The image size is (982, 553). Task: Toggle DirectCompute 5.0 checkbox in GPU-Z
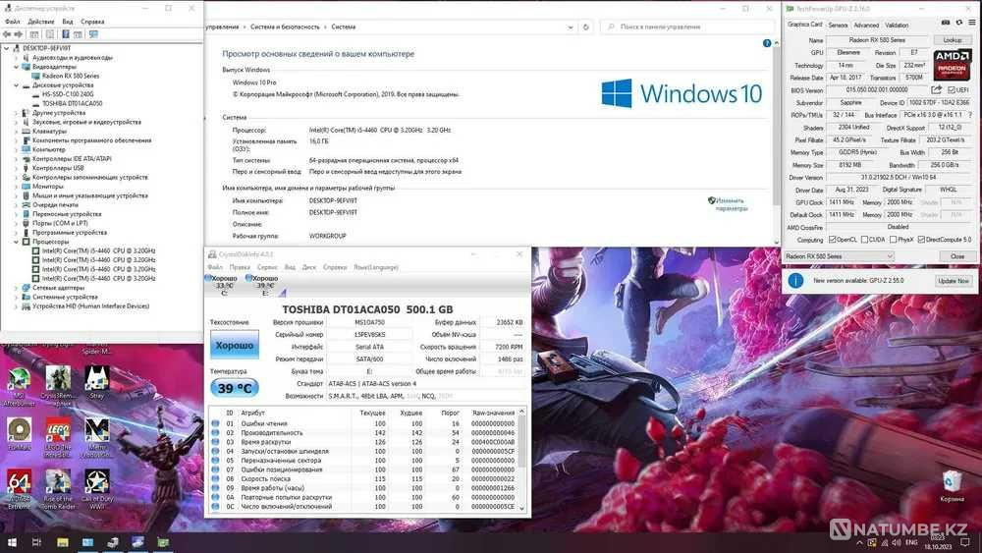(x=921, y=240)
